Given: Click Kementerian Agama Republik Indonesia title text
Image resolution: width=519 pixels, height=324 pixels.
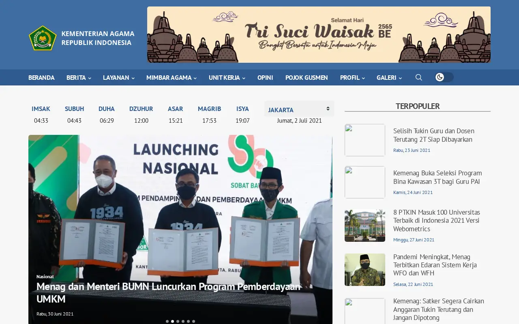Looking at the screenshot, I should coord(98,38).
